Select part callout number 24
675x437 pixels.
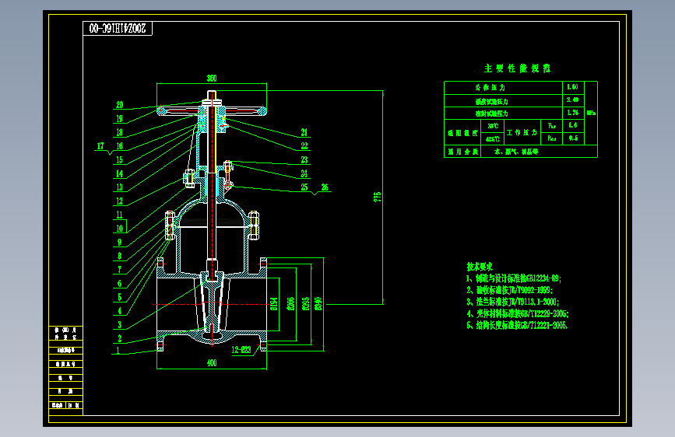click(304, 173)
